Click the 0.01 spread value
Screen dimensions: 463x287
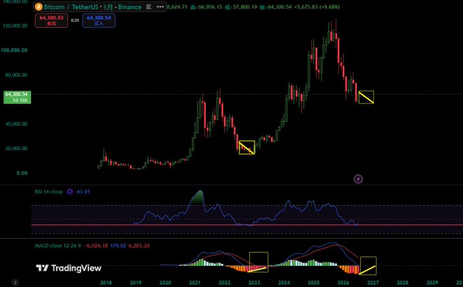click(75, 20)
